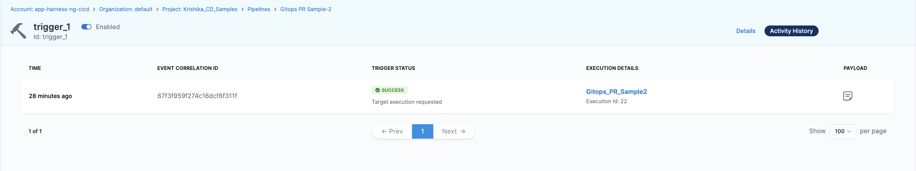Click the TRIGGER STATUS column header
The height and width of the screenshot is (171, 916).
[393, 68]
